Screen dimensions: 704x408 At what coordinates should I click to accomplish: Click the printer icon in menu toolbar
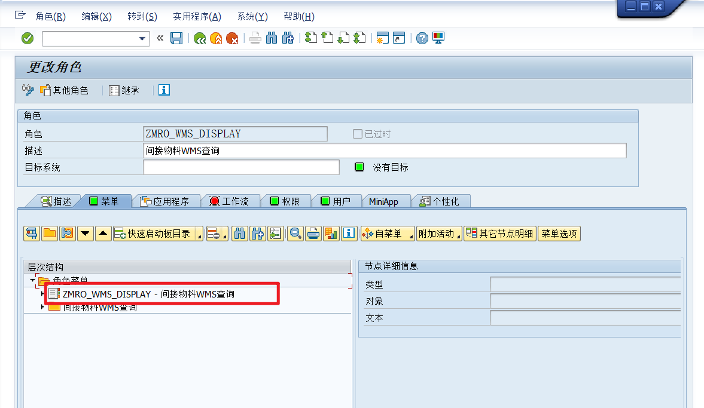coord(313,234)
